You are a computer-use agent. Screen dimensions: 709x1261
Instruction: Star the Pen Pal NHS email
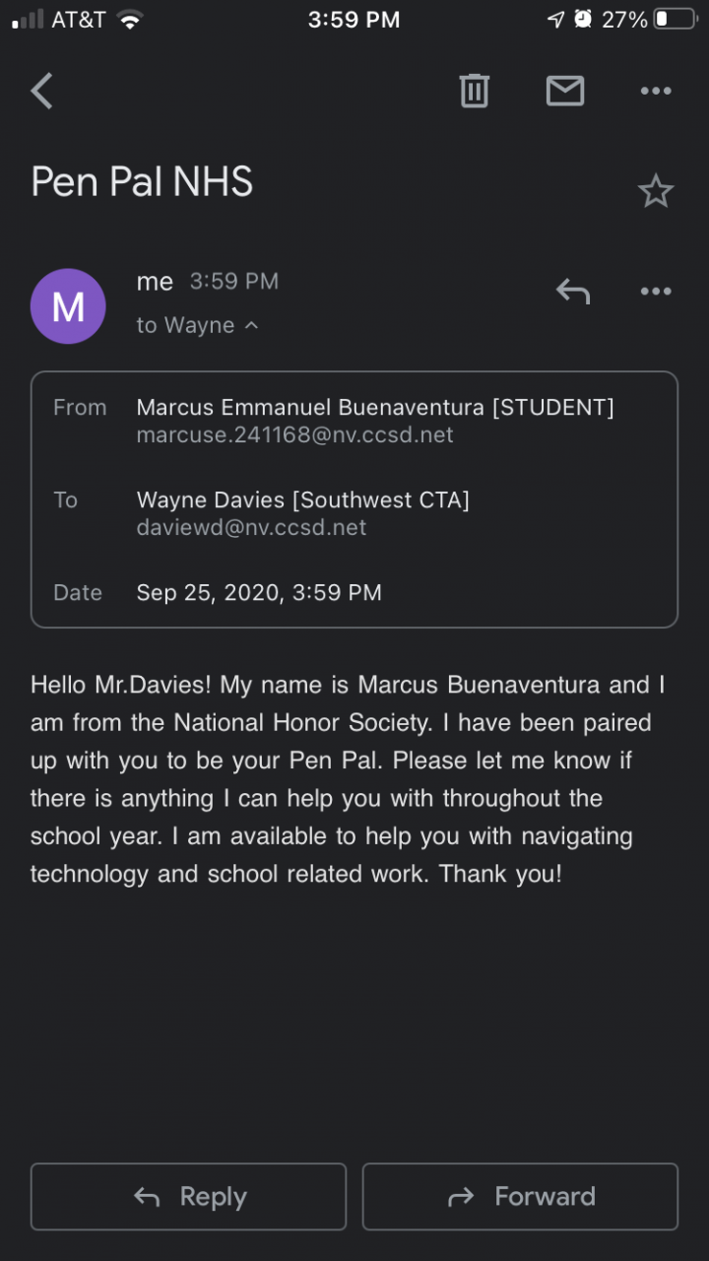(x=655, y=191)
